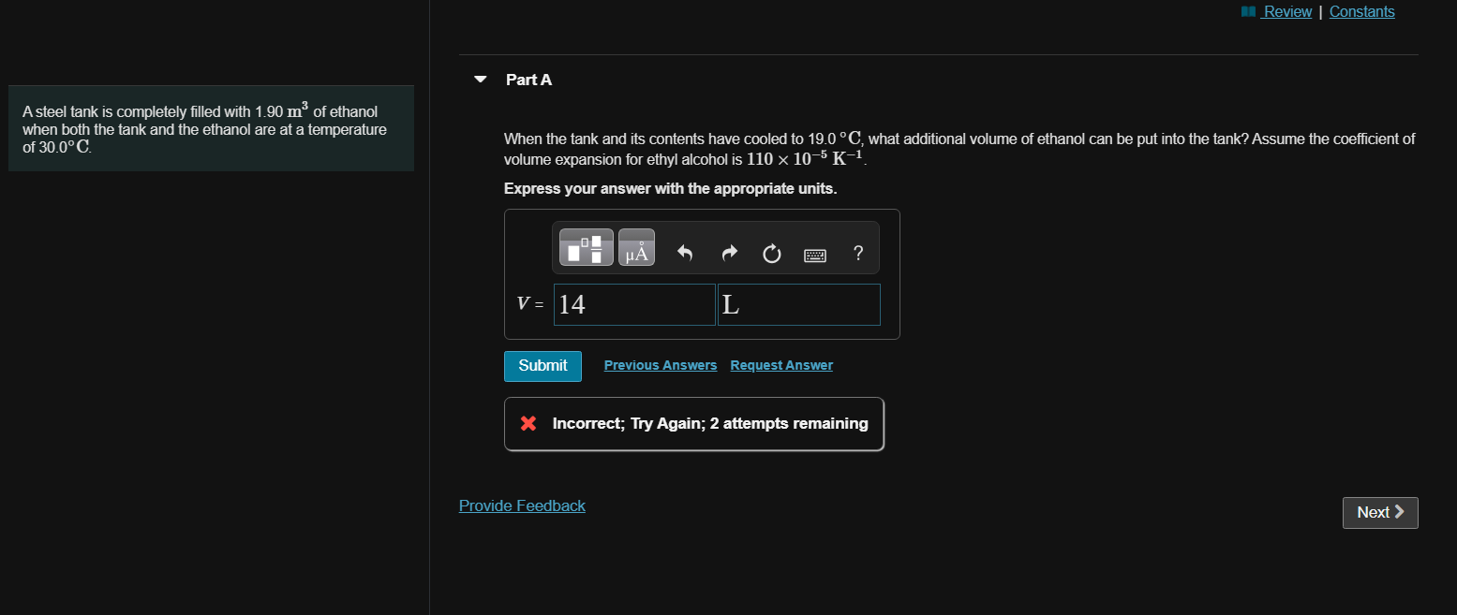Open the units palette (μÅ) icon
This screenshot has width=1457, height=615.
[x=636, y=246]
